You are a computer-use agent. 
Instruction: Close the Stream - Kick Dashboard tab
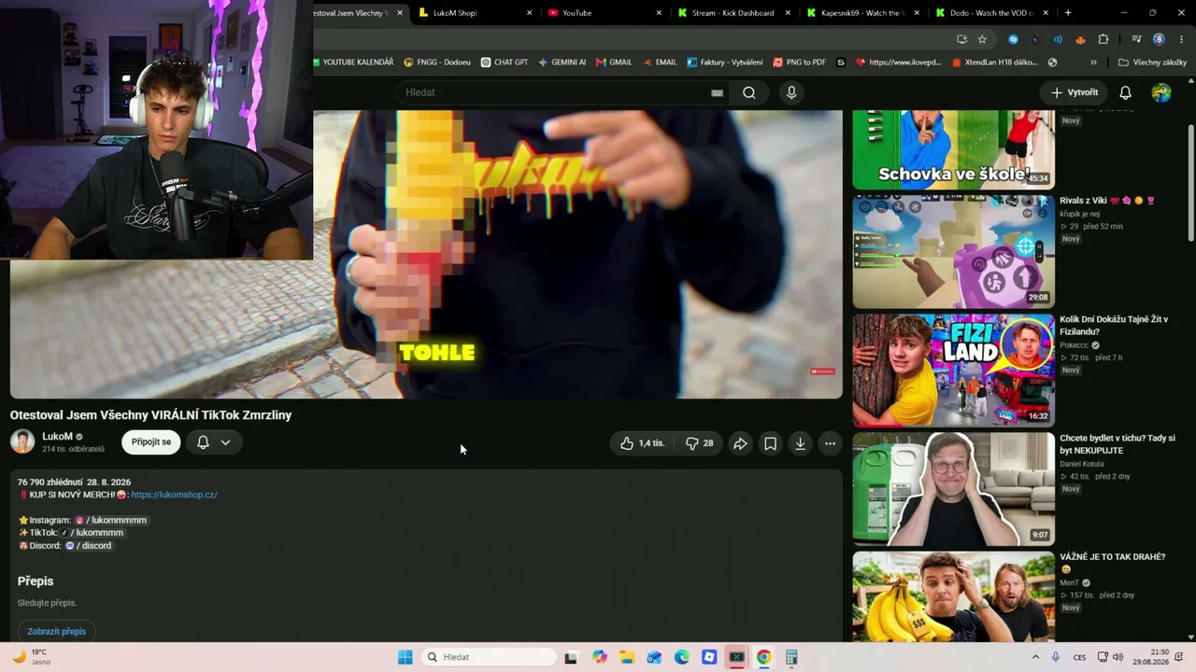click(788, 13)
